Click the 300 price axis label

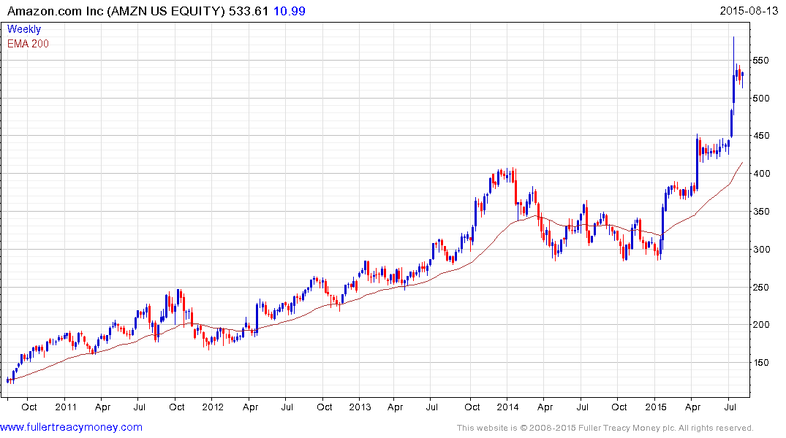click(x=761, y=249)
